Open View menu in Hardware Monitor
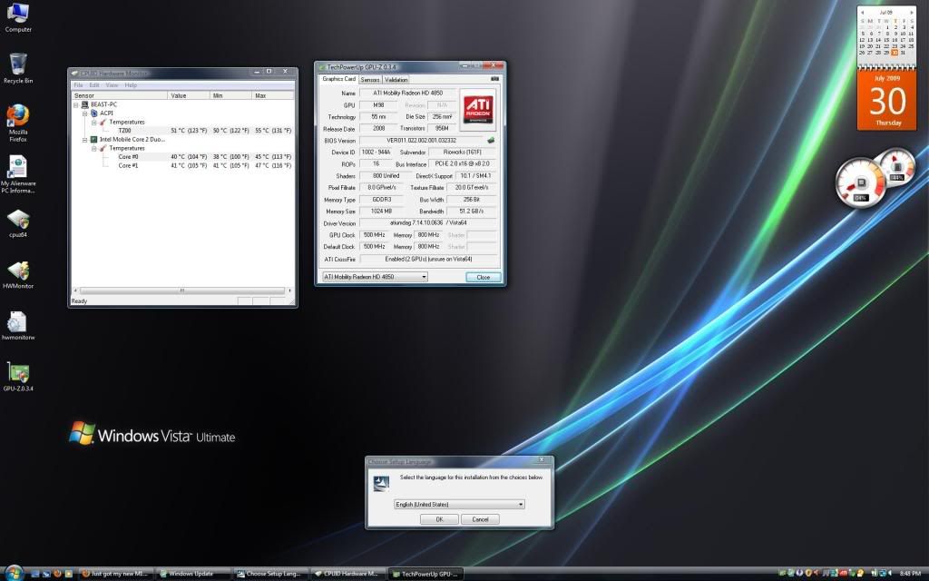Screen dimensions: 929x581 (x=112, y=85)
